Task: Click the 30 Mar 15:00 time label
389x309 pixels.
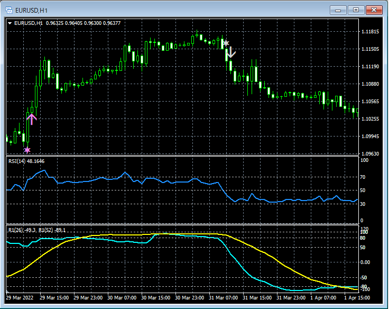Action: [156, 298]
